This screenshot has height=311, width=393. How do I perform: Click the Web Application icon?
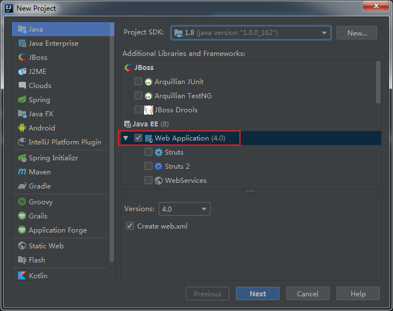pos(149,138)
